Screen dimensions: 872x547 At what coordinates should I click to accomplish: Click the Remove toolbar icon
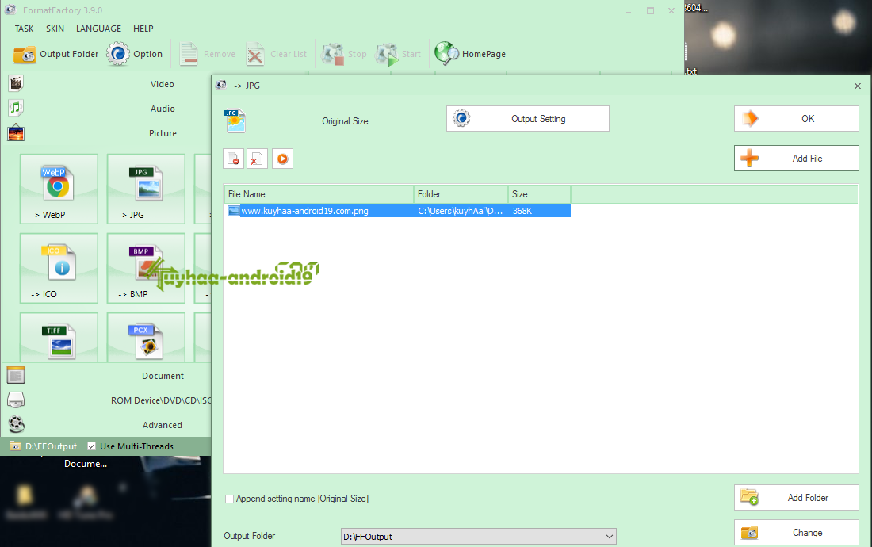pos(189,54)
